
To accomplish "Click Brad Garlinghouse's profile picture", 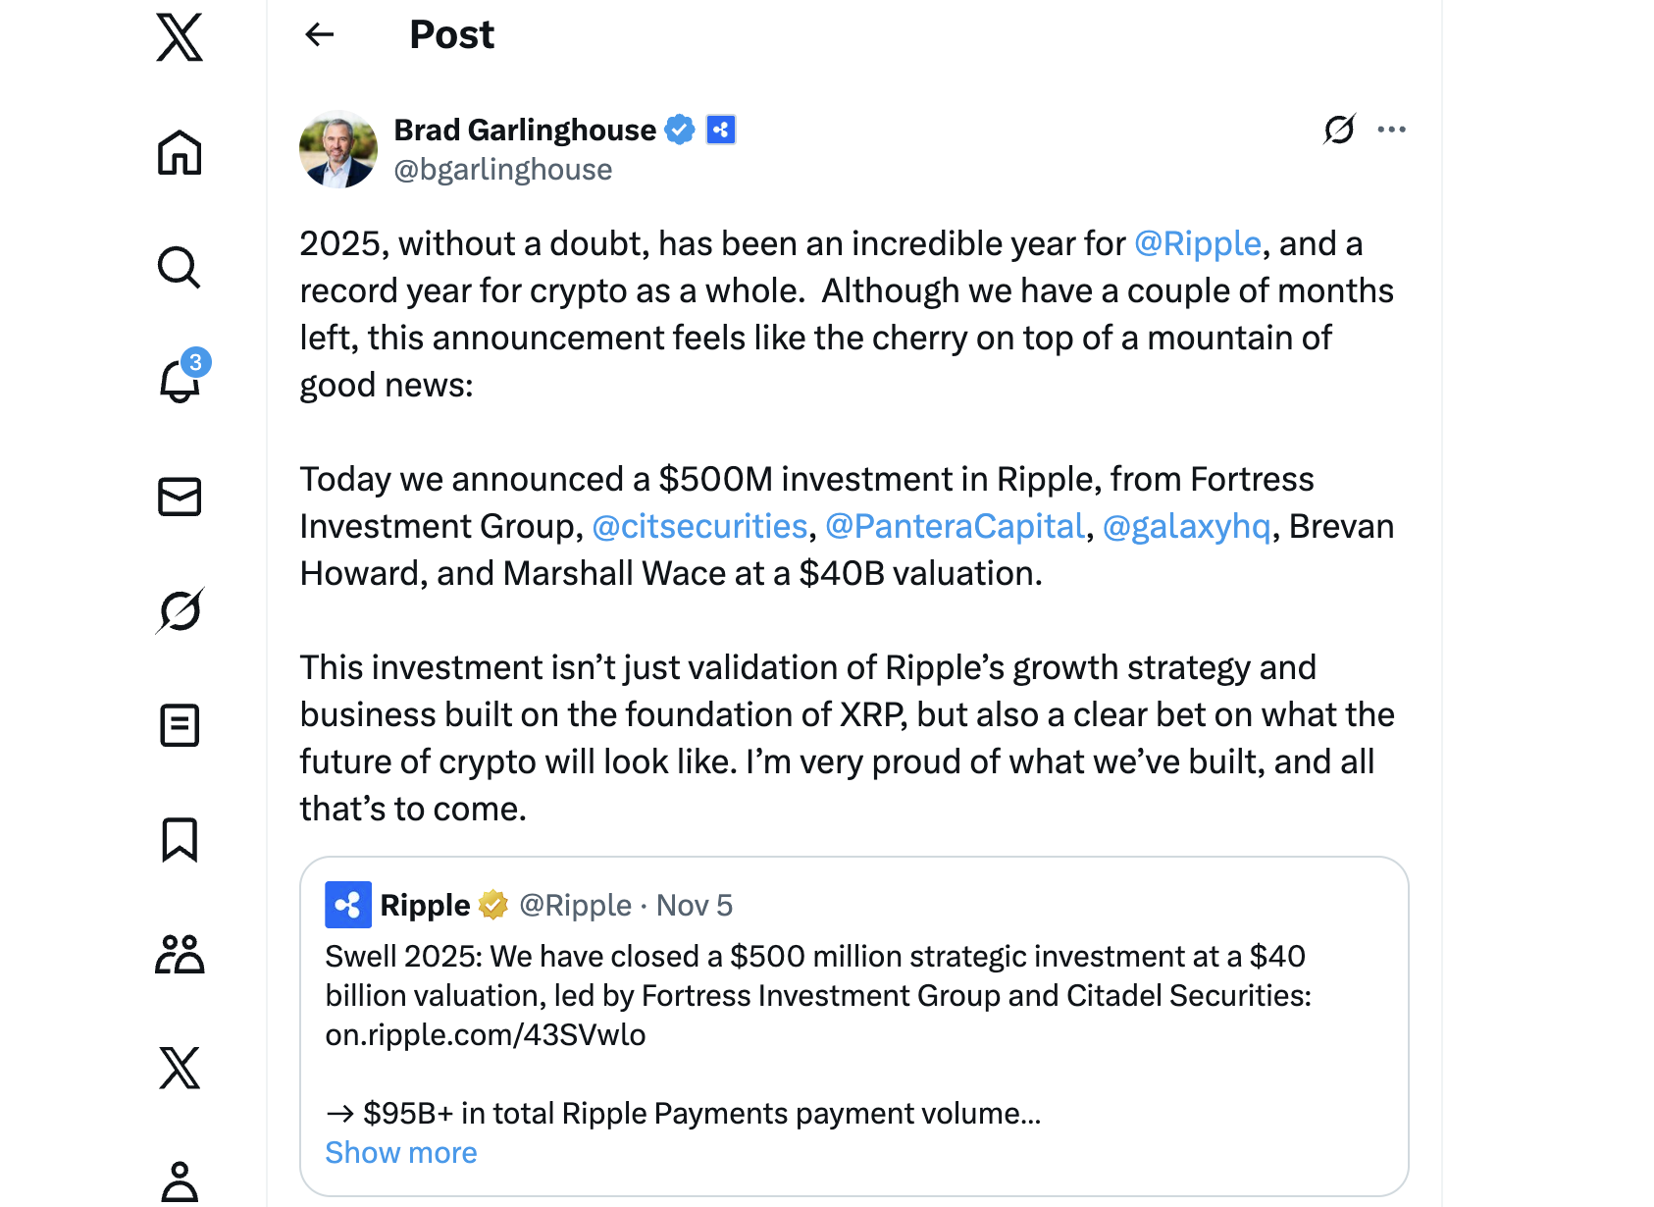I will coord(337,148).
